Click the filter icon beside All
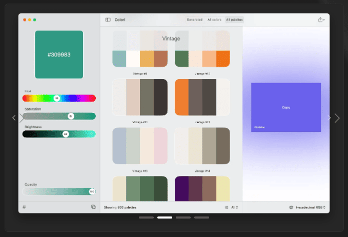Viewport: 348px width, 237px height. click(x=227, y=207)
